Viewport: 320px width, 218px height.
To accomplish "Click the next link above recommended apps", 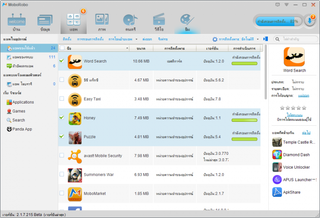I will coord(306,133).
